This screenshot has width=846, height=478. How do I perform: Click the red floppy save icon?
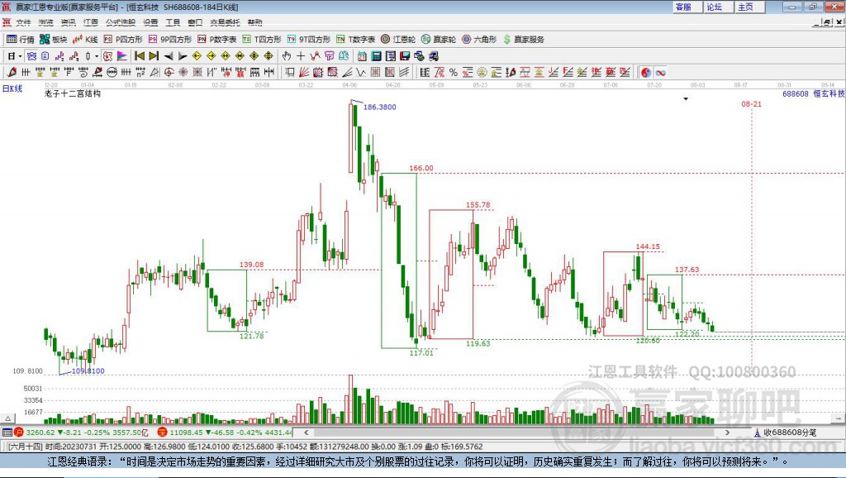point(405,55)
